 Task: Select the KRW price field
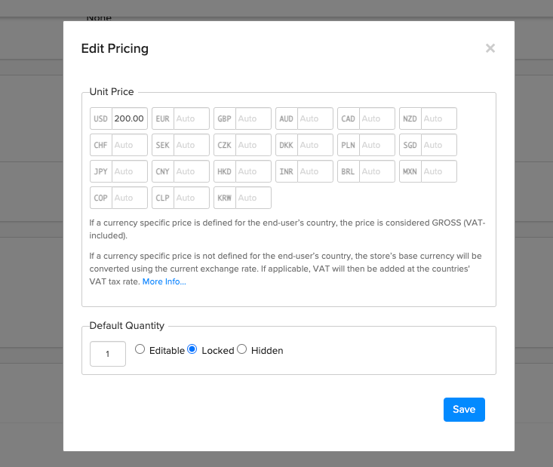253,198
